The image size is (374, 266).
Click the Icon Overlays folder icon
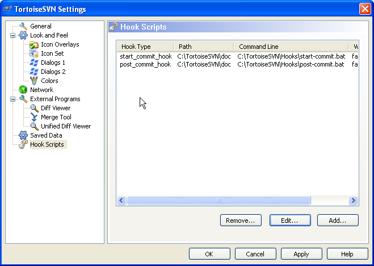(34, 44)
